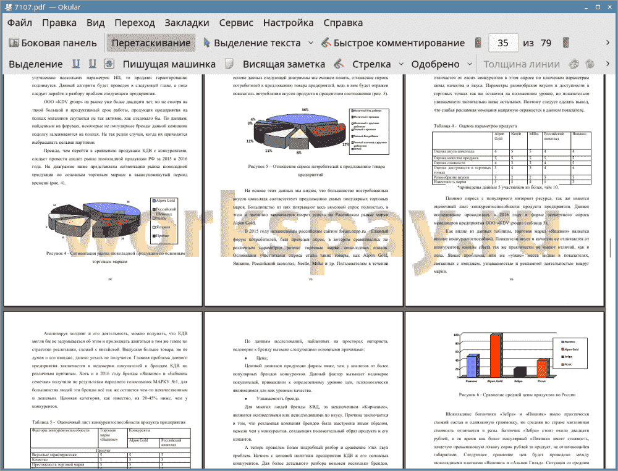Click the 'Alpen Gold' legend entry in Рисунок 4

164,201
